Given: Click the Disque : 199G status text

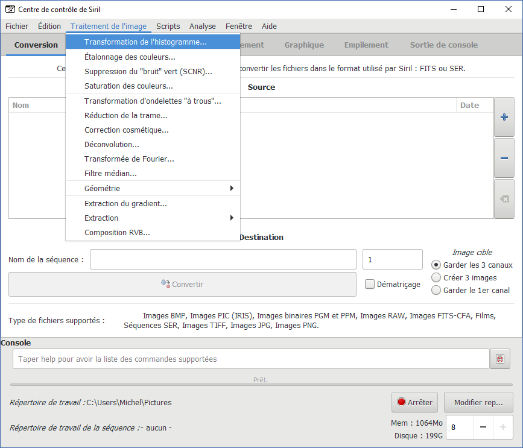Looking at the screenshot, I should [x=419, y=436].
